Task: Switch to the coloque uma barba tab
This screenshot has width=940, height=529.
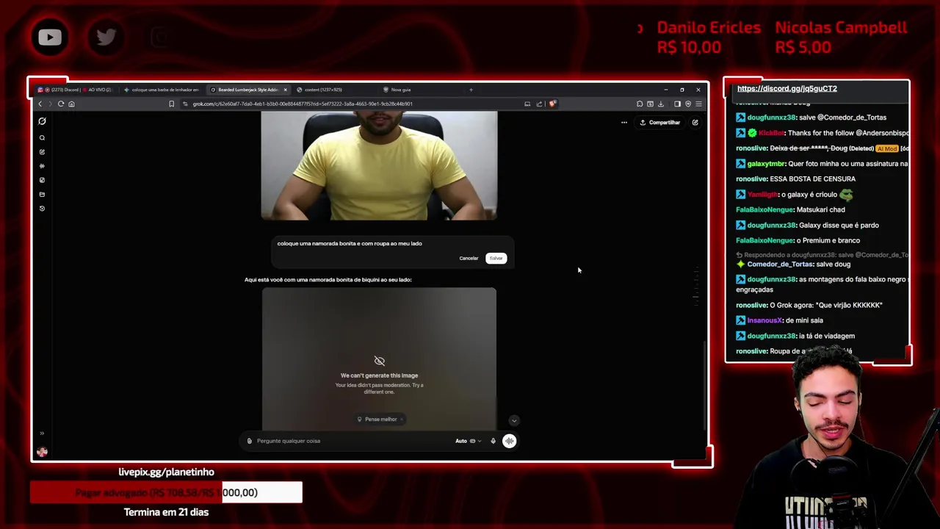Action: (162, 90)
